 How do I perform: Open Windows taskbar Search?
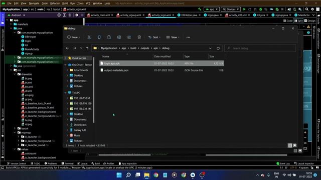pyautogui.click(x=128, y=175)
